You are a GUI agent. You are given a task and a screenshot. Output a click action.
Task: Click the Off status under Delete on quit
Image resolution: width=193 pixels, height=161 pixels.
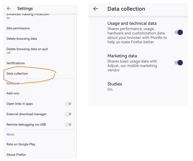8,53
